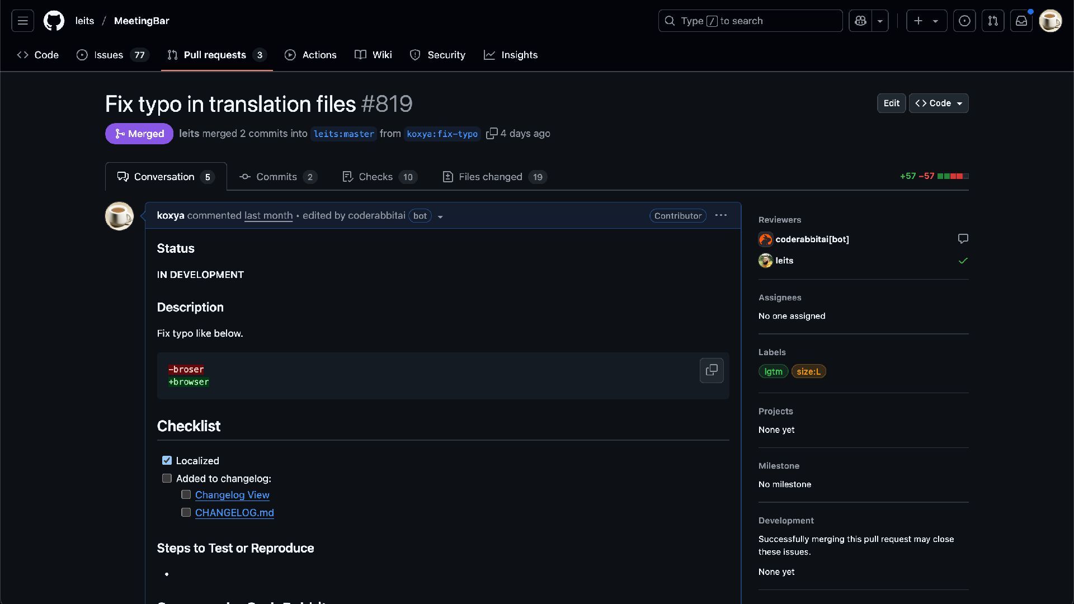The image size is (1074, 604).
Task: Select the Checks tab
Action: pyautogui.click(x=379, y=177)
